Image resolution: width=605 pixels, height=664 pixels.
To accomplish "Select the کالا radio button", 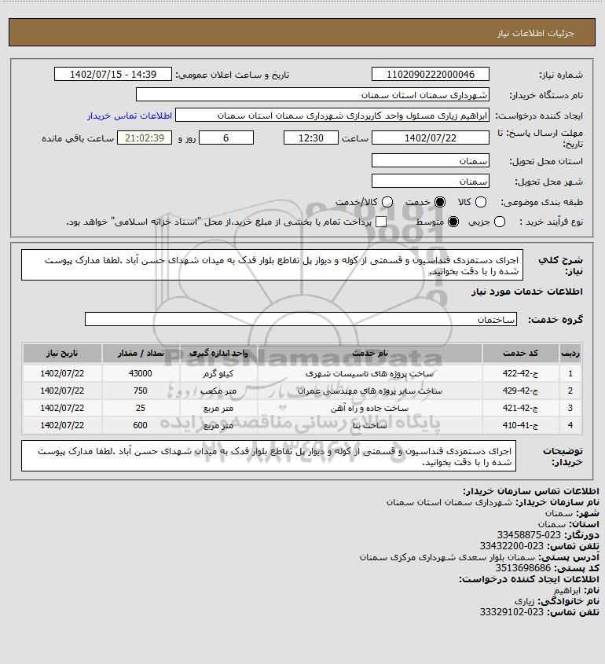I will pos(481,202).
